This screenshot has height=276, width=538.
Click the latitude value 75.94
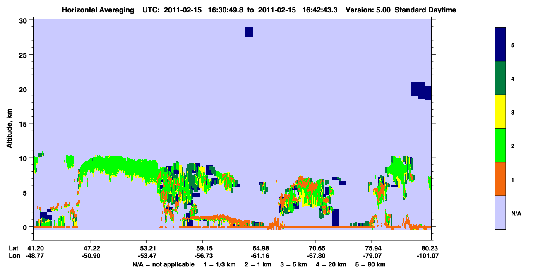point(372,248)
